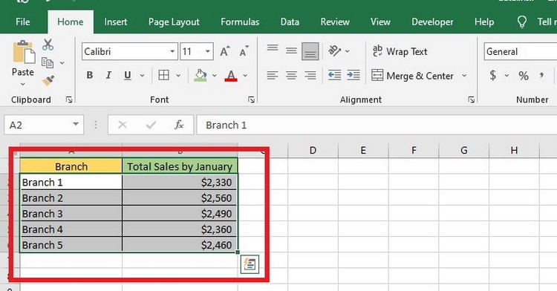Apply borders with the Borders icon
557x291 pixels.
click(x=164, y=75)
